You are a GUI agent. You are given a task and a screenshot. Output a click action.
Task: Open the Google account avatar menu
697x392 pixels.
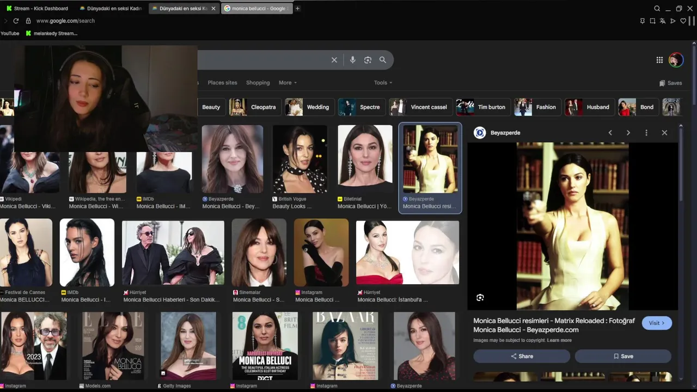(x=676, y=60)
